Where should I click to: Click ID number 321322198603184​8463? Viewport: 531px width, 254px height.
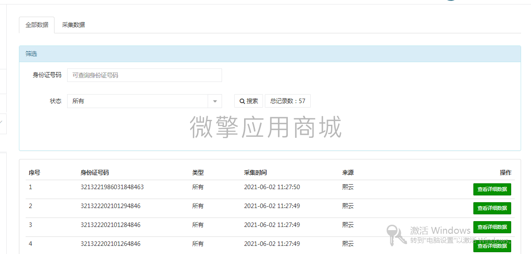(112, 186)
